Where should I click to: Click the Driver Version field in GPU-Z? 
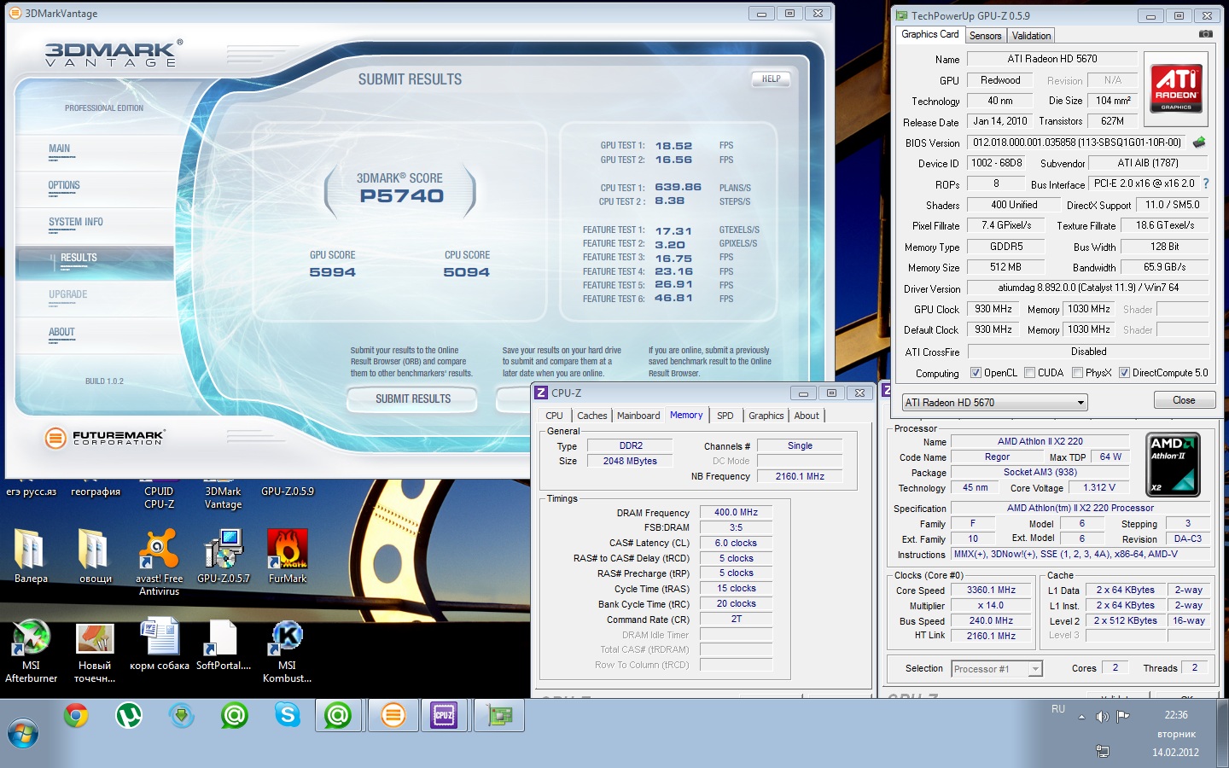(1088, 288)
